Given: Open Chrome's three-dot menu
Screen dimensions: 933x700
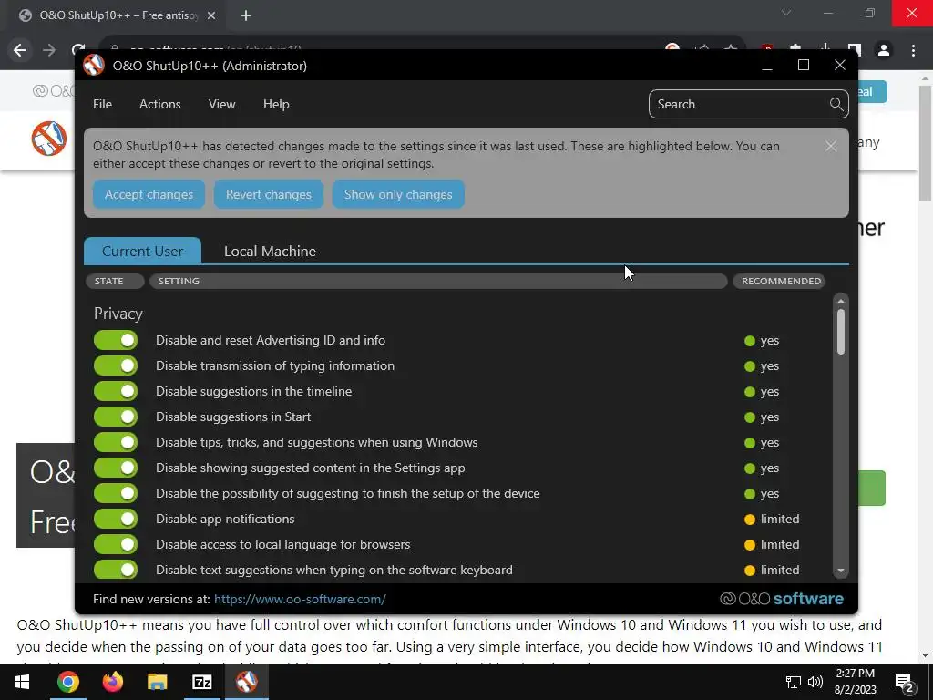Looking at the screenshot, I should [913, 51].
